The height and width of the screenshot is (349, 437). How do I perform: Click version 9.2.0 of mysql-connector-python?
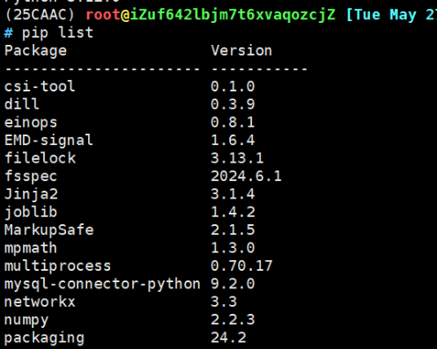[233, 284]
